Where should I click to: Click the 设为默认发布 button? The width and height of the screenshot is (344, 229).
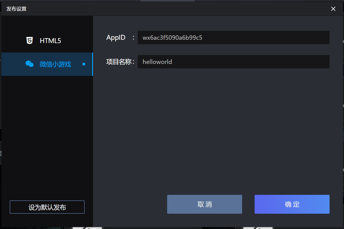click(47, 207)
